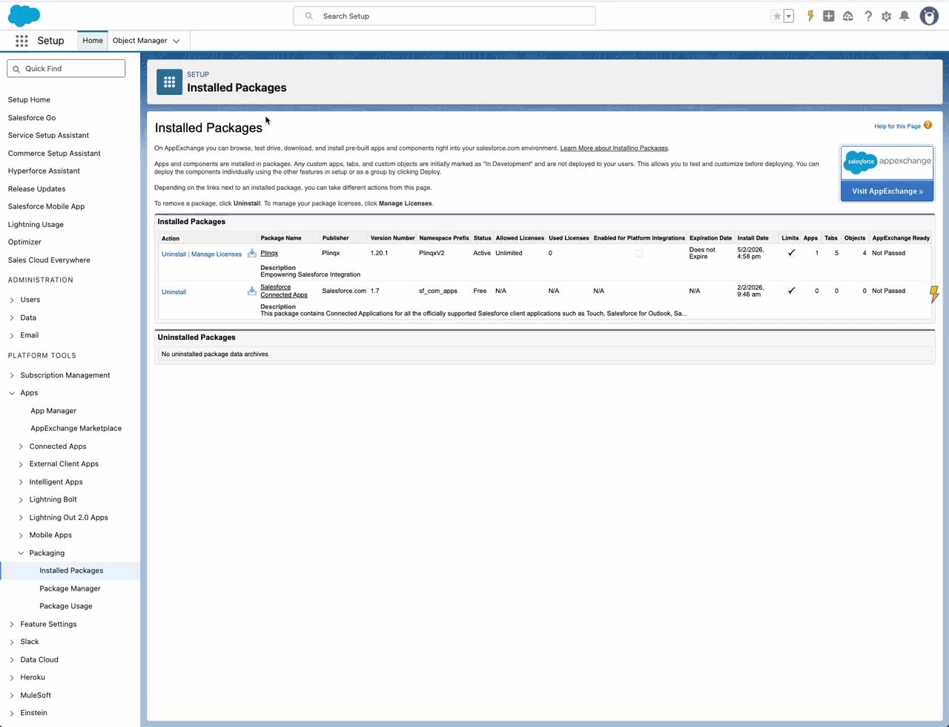Open Setup Home in sidebar
Image resolution: width=949 pixels, height=727 pixels.
click(x=29, y=99)
